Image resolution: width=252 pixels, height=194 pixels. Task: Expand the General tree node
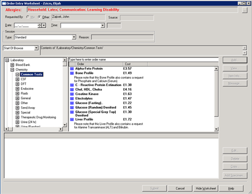(17, 98)
